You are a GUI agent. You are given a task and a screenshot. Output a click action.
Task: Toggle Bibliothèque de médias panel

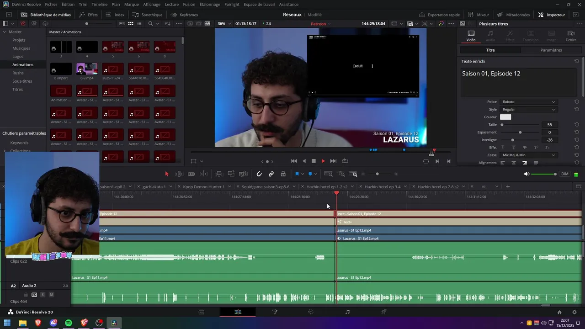pyautogui.click(x=46, y=15)
